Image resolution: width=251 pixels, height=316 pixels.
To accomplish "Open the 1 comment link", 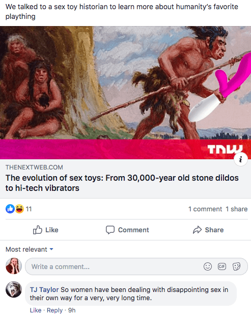I will coord(205,209).
